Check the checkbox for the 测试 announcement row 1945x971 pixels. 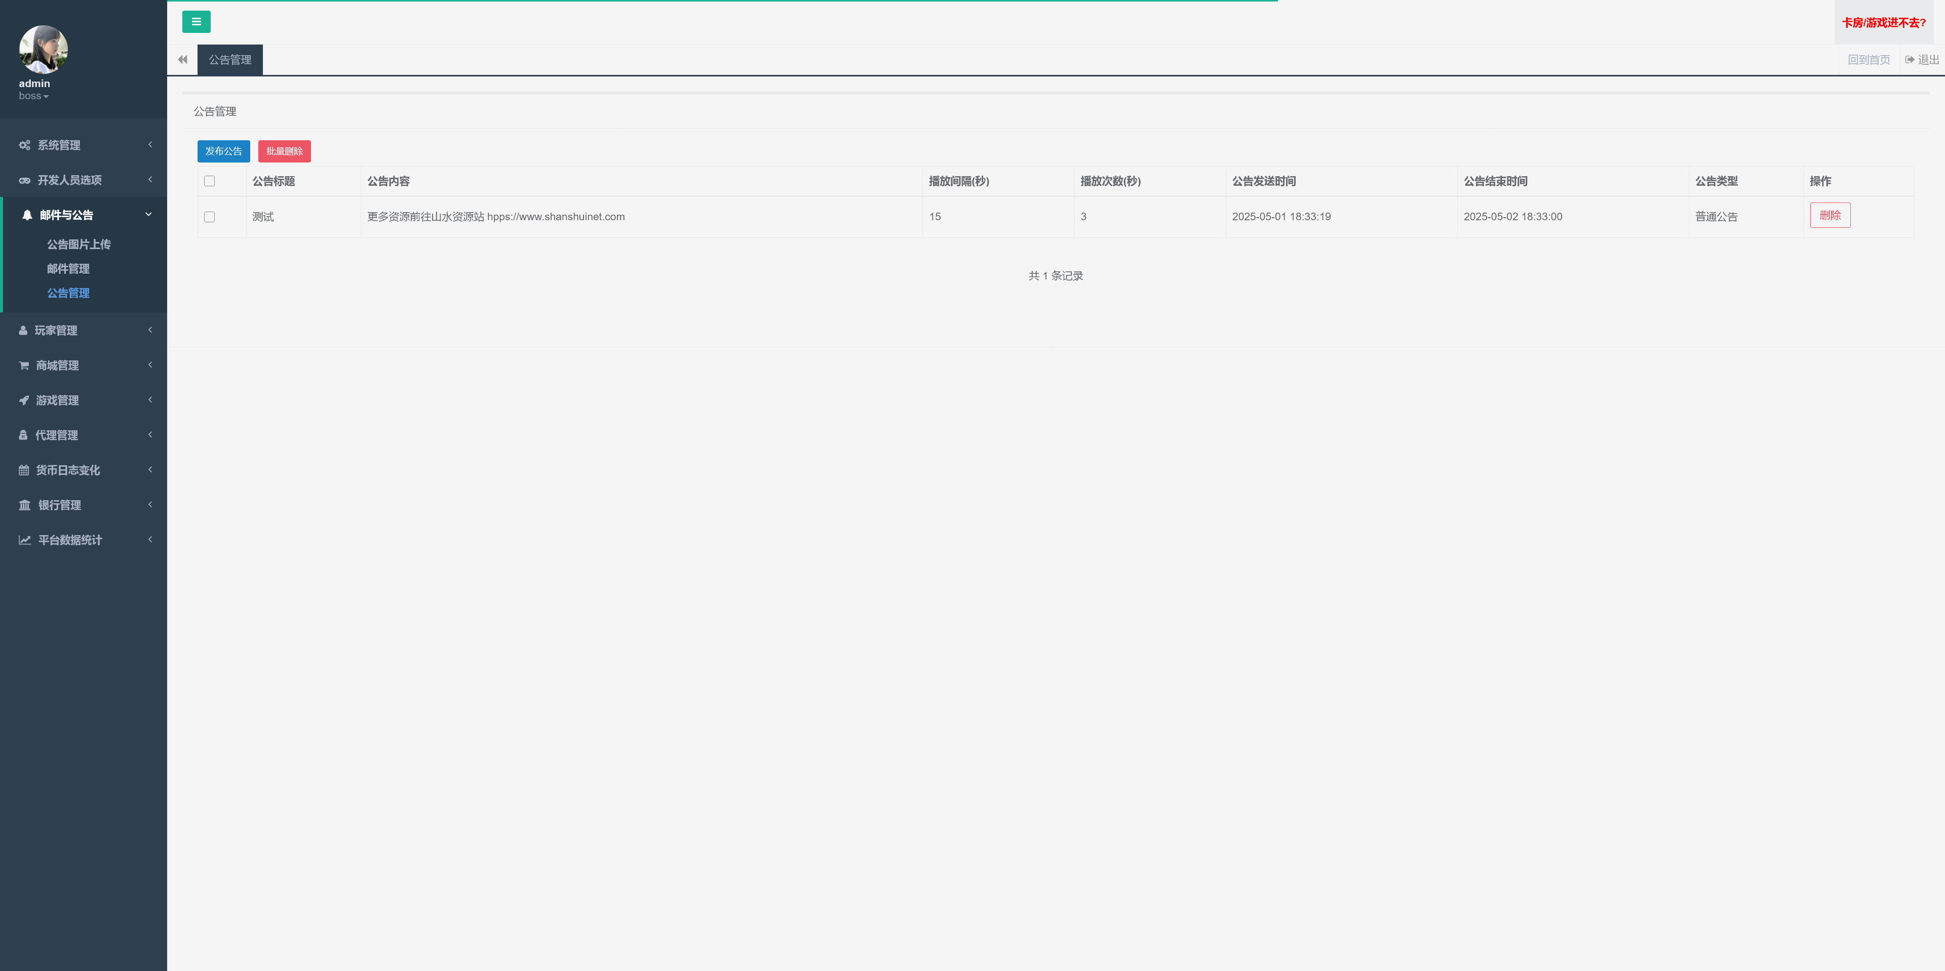[x=209, y=217]
